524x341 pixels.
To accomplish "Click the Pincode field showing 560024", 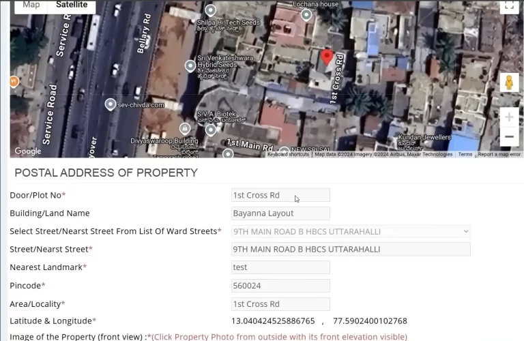I will pyautogui.click(x=280, y=286).
